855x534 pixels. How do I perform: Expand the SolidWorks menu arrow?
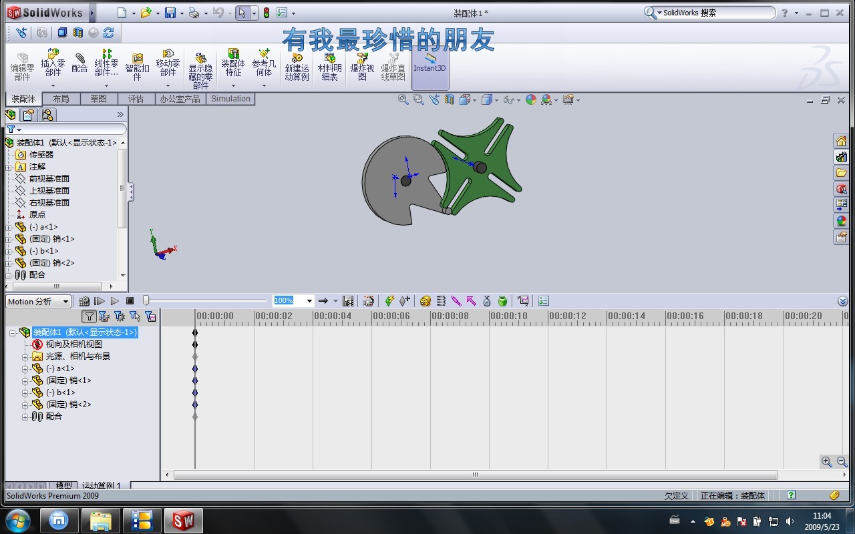[92, 13]
